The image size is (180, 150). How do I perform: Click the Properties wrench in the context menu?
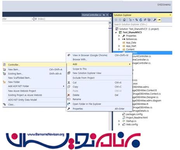69,109
